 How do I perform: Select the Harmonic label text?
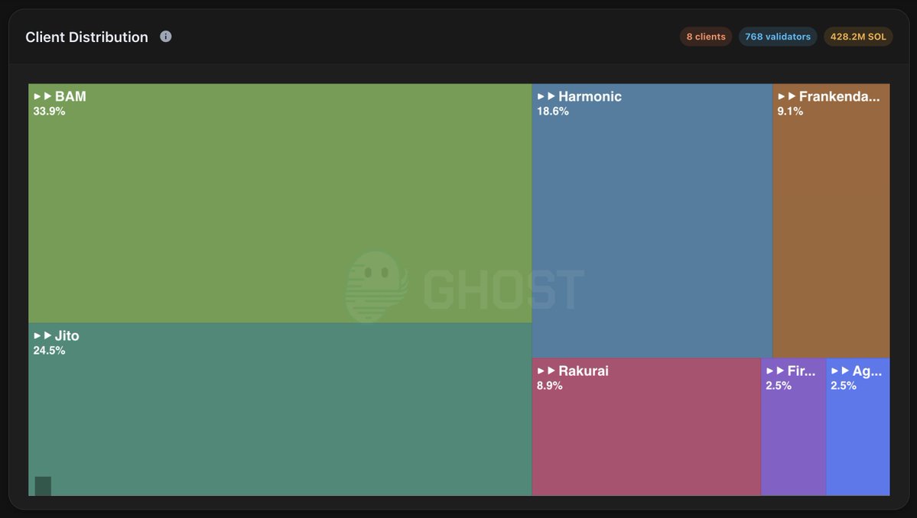click(x=590, y=96)
